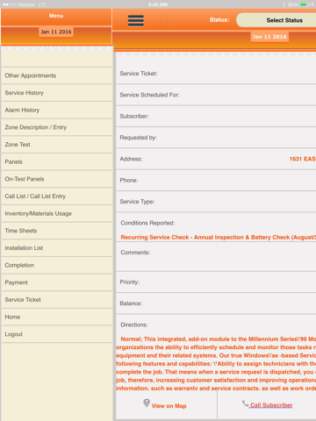The height and width of the screenshot is (421, 316).
Task: Tap the address value starting 1631 EAS
Action: [x=303, y=159]
